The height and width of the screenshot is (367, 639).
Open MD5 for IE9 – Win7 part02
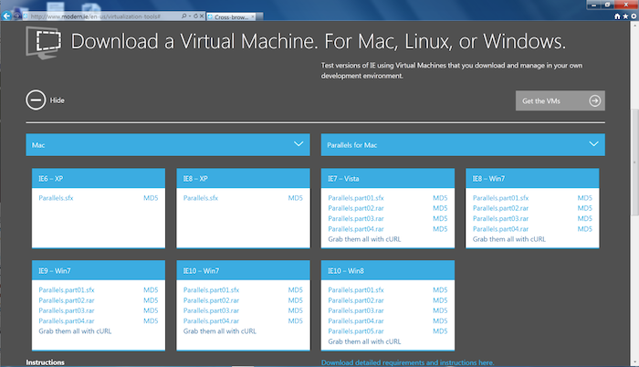(x=151, y=300)
